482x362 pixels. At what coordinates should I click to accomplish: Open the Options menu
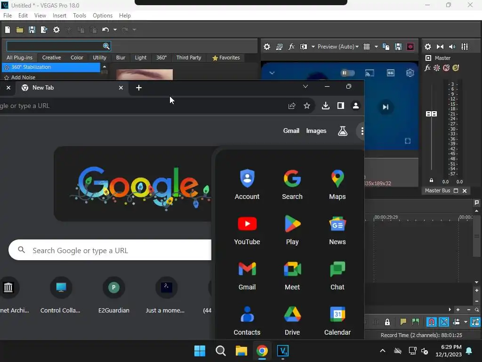click(x=102, y=16)
